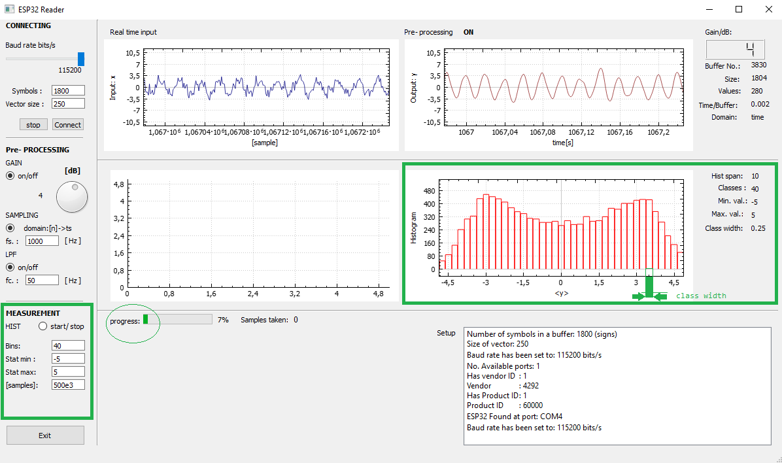The image size is (782, 463).
Task: Click the log line 'Size of vector: 250'
Action: pos(497,344)
